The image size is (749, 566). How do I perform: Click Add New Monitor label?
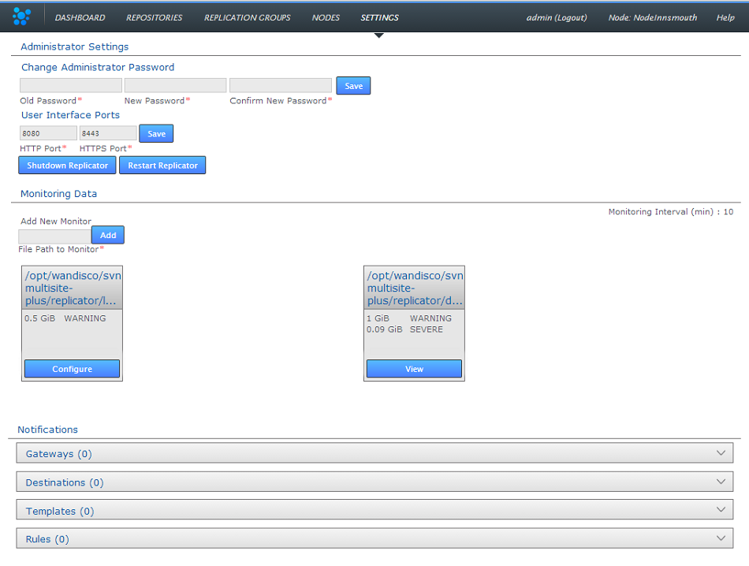56,222
